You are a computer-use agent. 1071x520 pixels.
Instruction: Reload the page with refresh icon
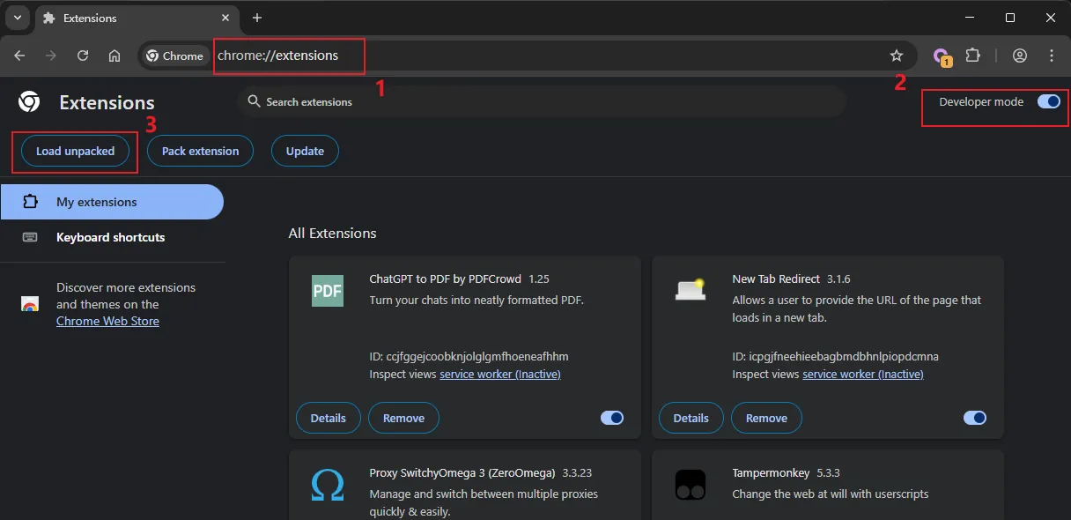[x=83, y=56]
